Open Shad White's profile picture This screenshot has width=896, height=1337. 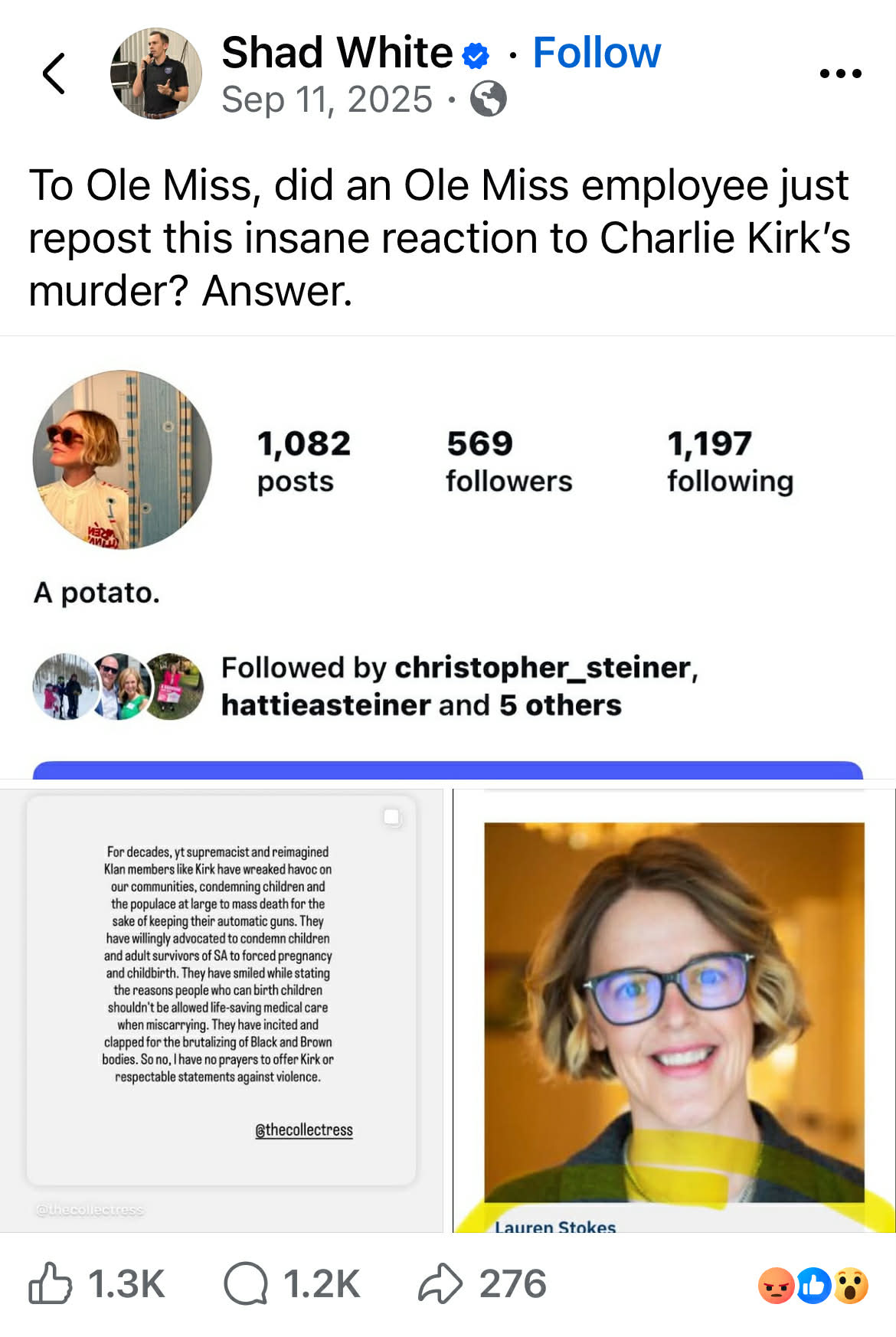pyautogui.click(x=156, y=74)
